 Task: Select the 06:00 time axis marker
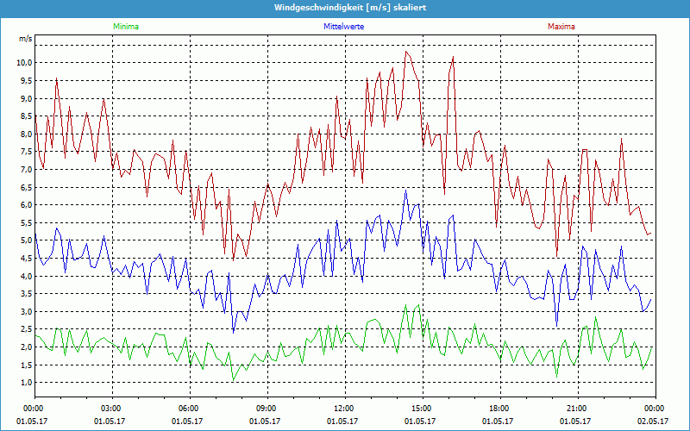(x=189, y=409)
